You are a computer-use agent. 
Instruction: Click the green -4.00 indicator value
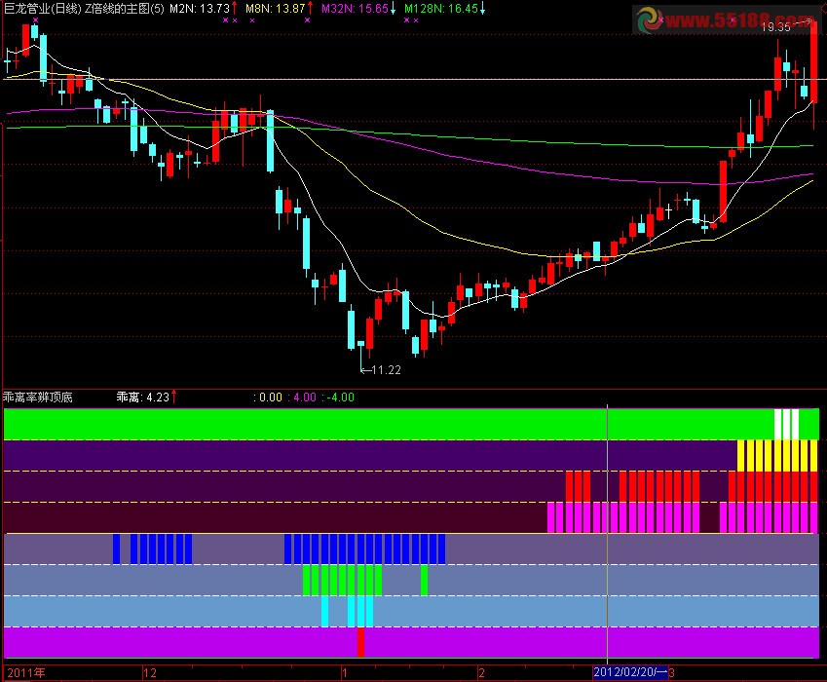[341, 398]
